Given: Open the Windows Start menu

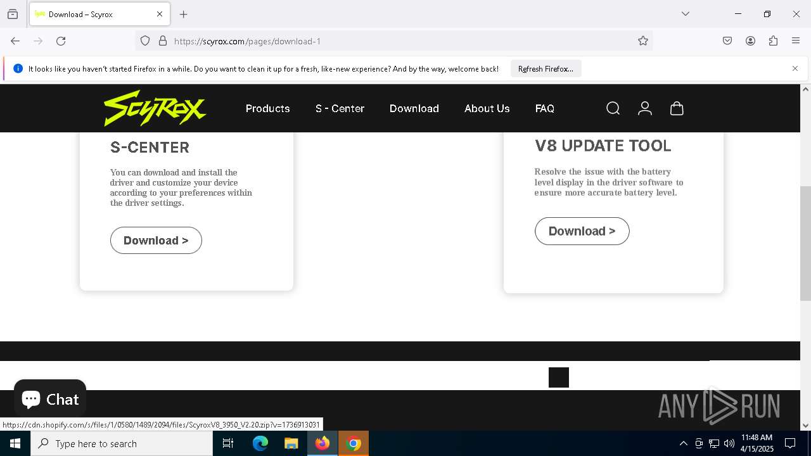Looking at the screenshot, I should (x=15, y=443).
